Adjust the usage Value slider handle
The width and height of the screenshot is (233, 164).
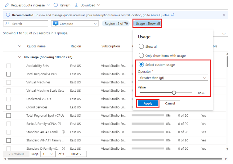point(174,93)
